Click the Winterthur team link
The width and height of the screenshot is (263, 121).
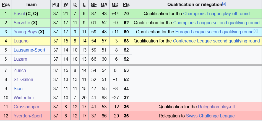24,98
